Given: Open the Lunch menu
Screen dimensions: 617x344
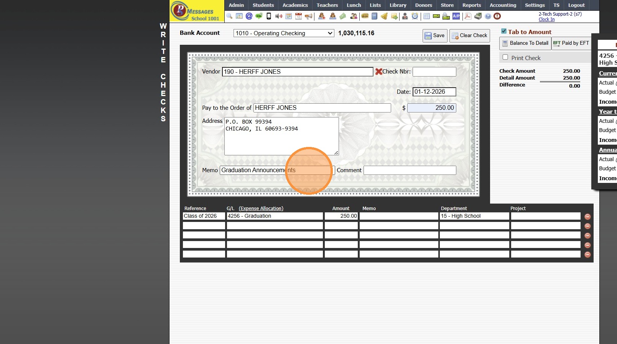Looking at the screenshot, I should tap(354, 5).
